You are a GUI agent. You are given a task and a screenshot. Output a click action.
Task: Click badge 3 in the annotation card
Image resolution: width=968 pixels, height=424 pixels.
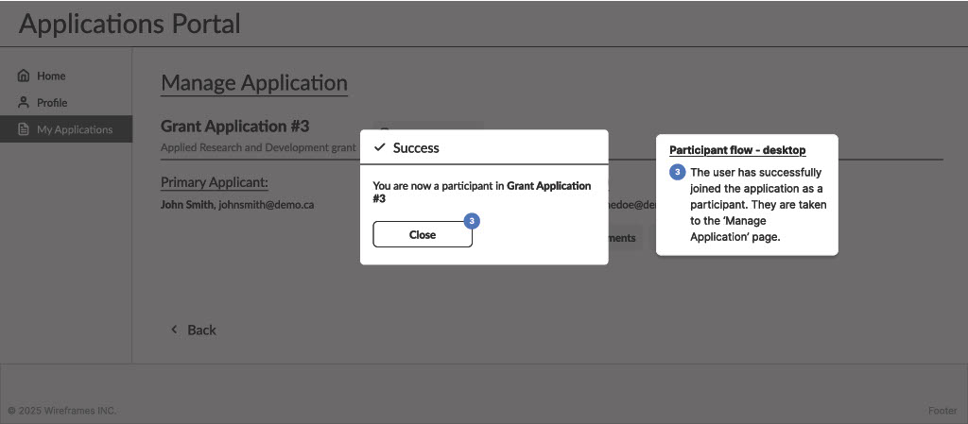coord(678,173)
